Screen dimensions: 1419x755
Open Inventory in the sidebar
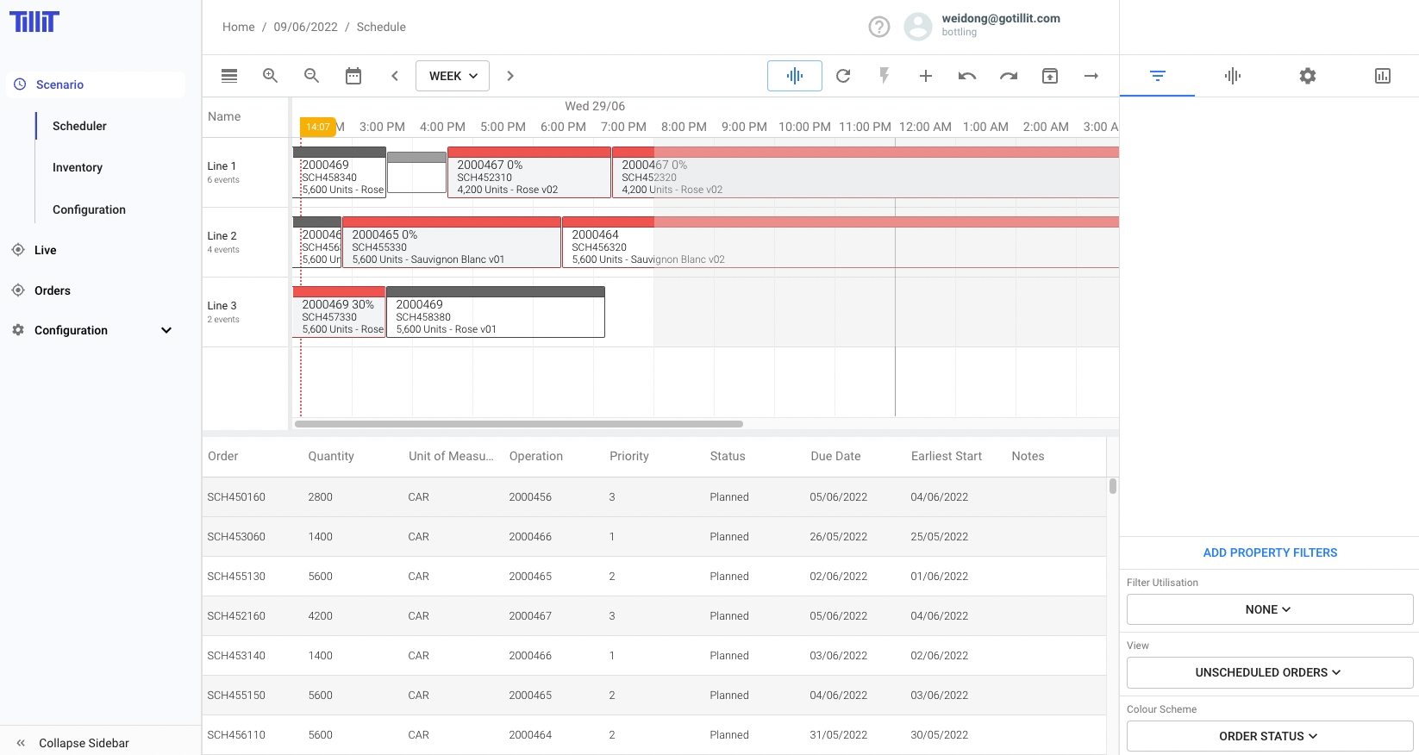click(78, 167)
